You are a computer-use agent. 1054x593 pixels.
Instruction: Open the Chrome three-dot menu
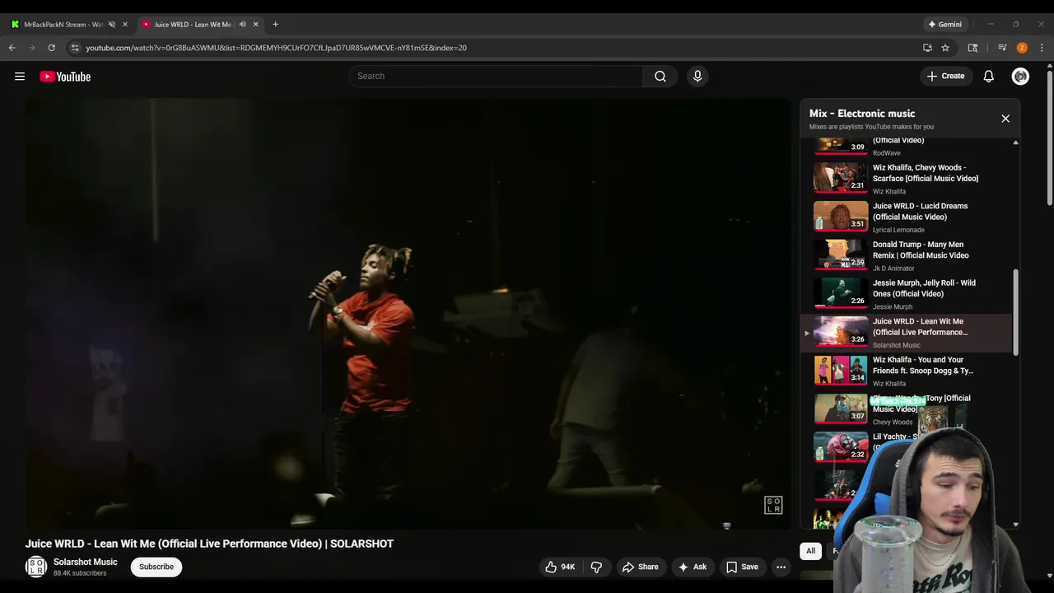coord(1042,48)
